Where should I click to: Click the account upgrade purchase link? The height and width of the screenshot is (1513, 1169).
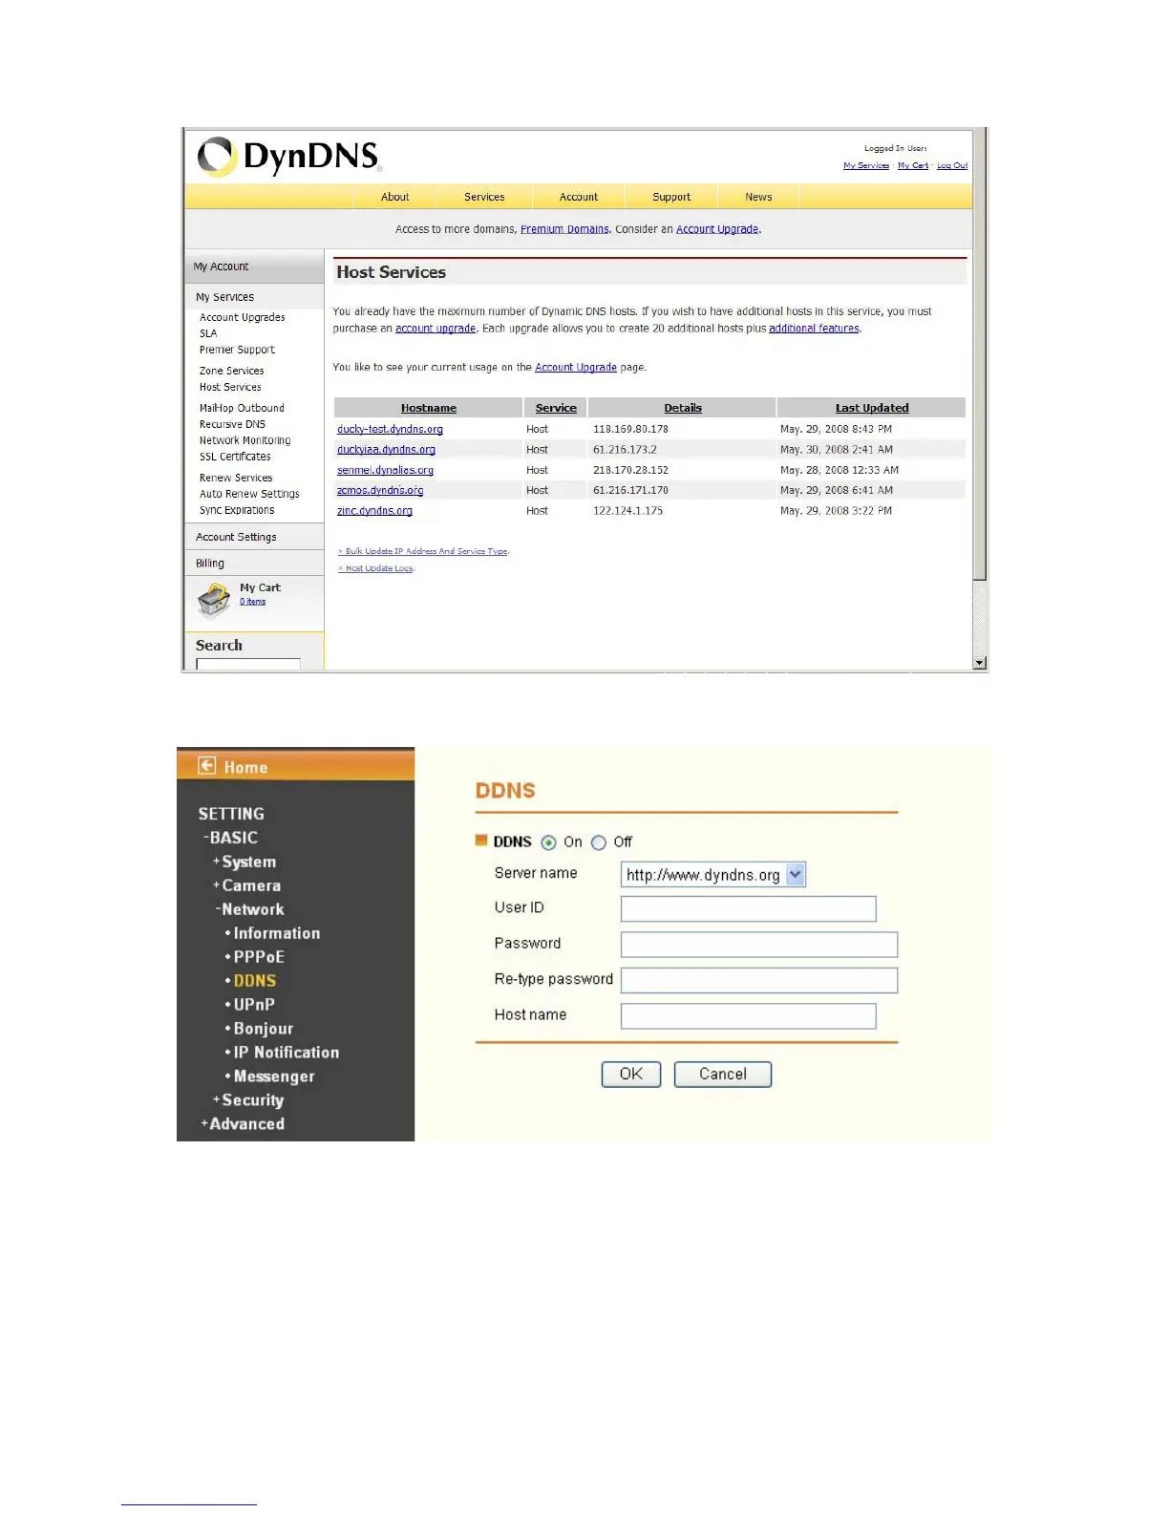(x=436, y=329)
